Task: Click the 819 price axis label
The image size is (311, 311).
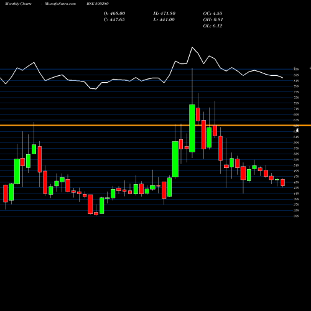Action: (297, 81)
